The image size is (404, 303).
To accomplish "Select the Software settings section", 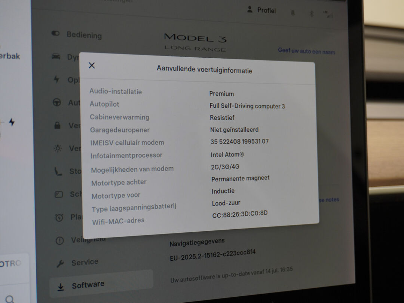I will click(x=101, y=284).
